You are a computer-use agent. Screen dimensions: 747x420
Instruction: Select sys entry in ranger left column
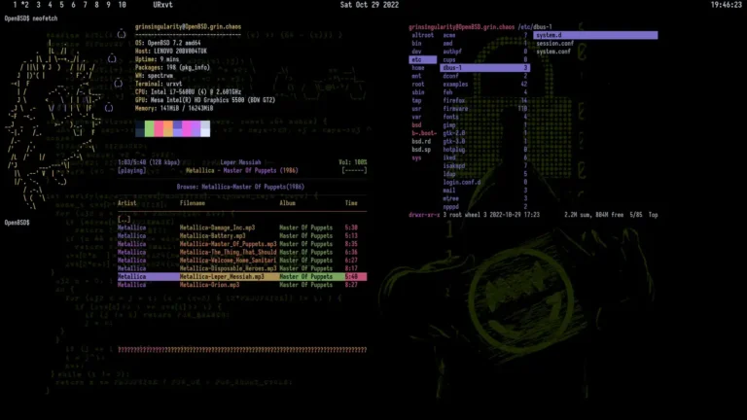click(x=416, y=157)
